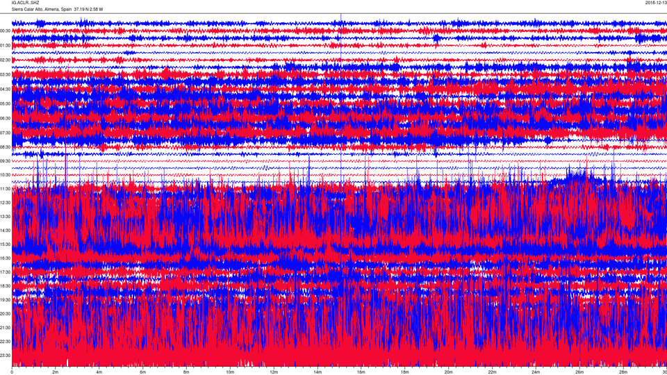Click the 10:30 time label
Image resolution: width=667 pixels, height=375 pixels.
tap(5, 175)
